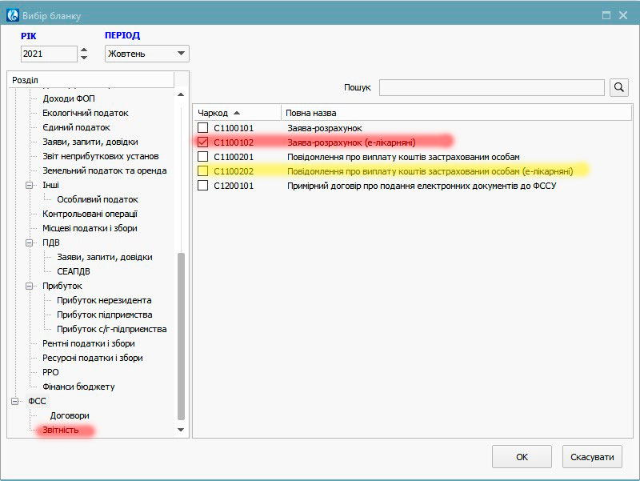Uncheck the C1100102 form checkbox

[203, 142]
